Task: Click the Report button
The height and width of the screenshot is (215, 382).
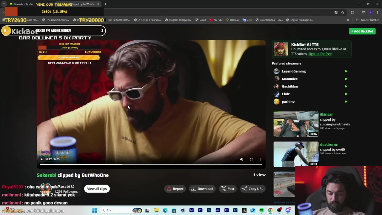Action: pyautogui.click(x=175, y=189)
